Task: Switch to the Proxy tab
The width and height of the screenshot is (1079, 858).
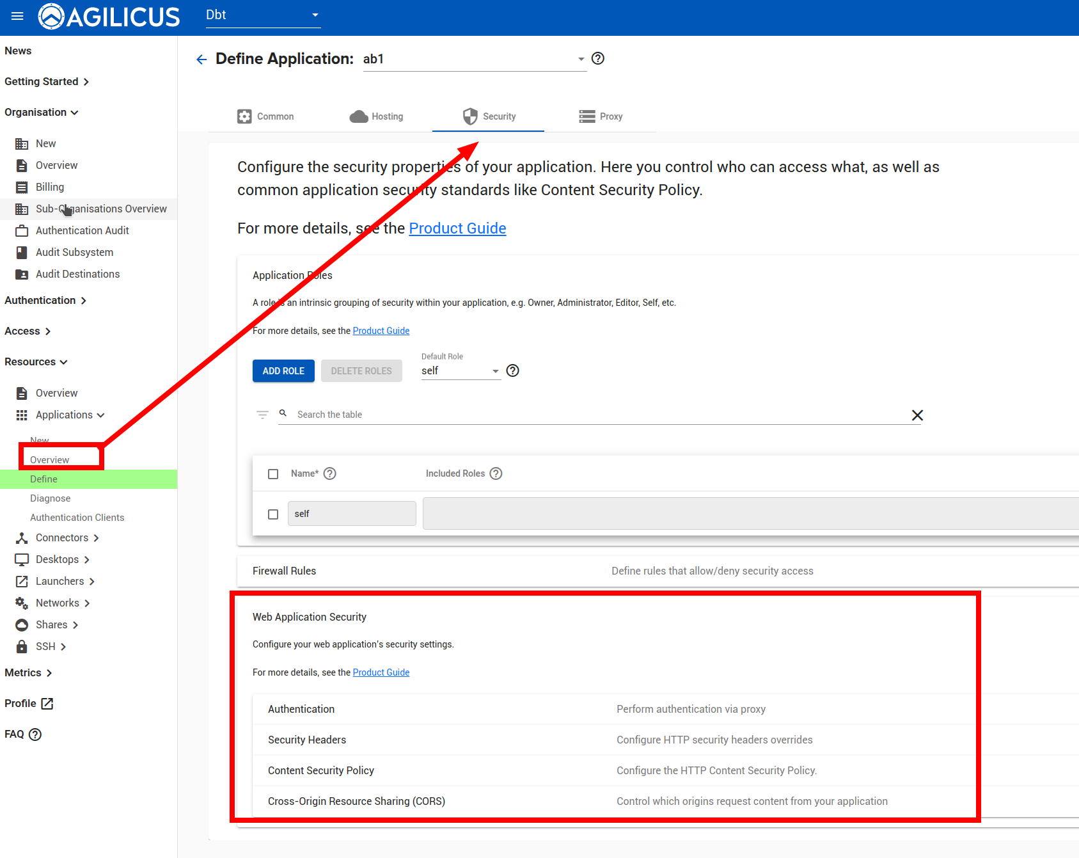Action: [601, 116]
